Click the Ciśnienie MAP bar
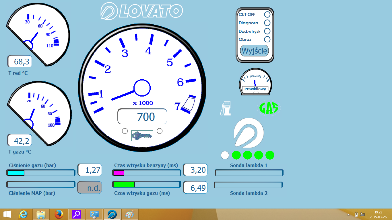The width and height of the screenshot is (392, 220). coord(41,184)
